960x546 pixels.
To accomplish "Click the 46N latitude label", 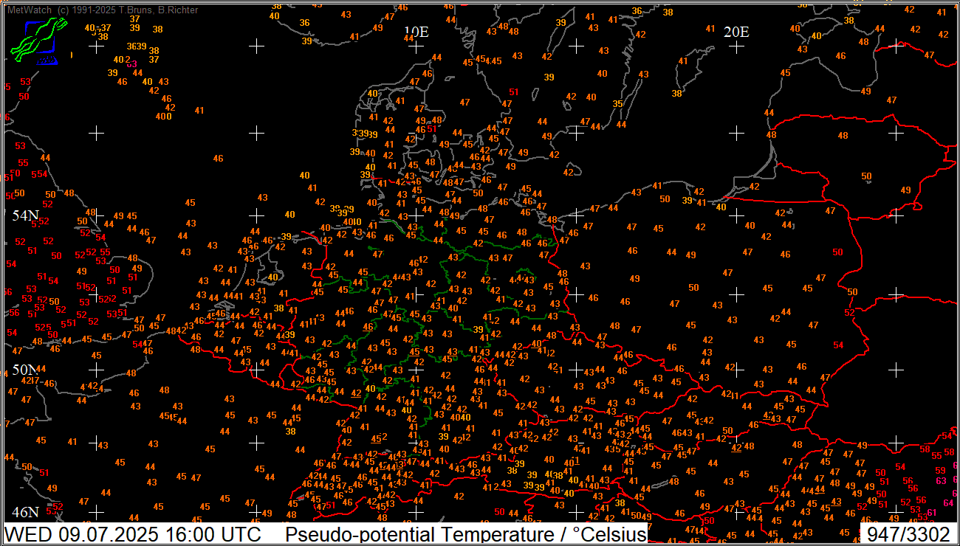I will (x=25, y=513).
